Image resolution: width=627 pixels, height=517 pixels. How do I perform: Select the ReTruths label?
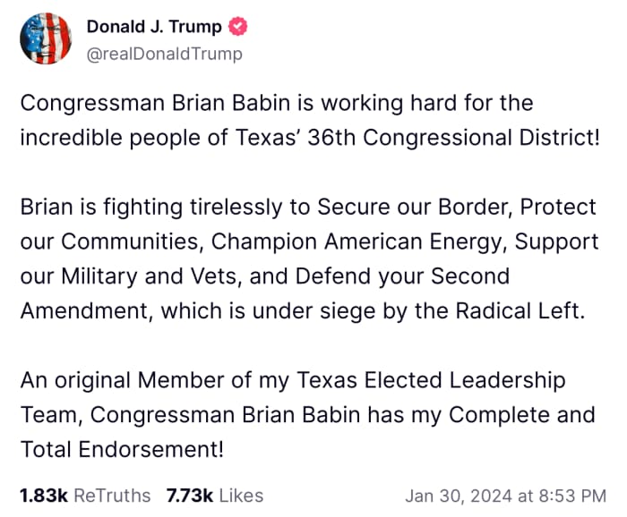(112, 496)
